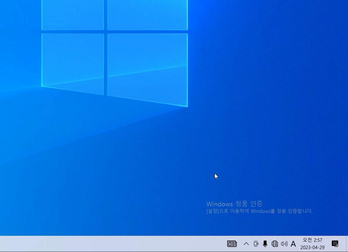Expand the hidden system tray icons
Image resolution: width=348 pixels, height=252 pixels.
[x=246, y=244]
